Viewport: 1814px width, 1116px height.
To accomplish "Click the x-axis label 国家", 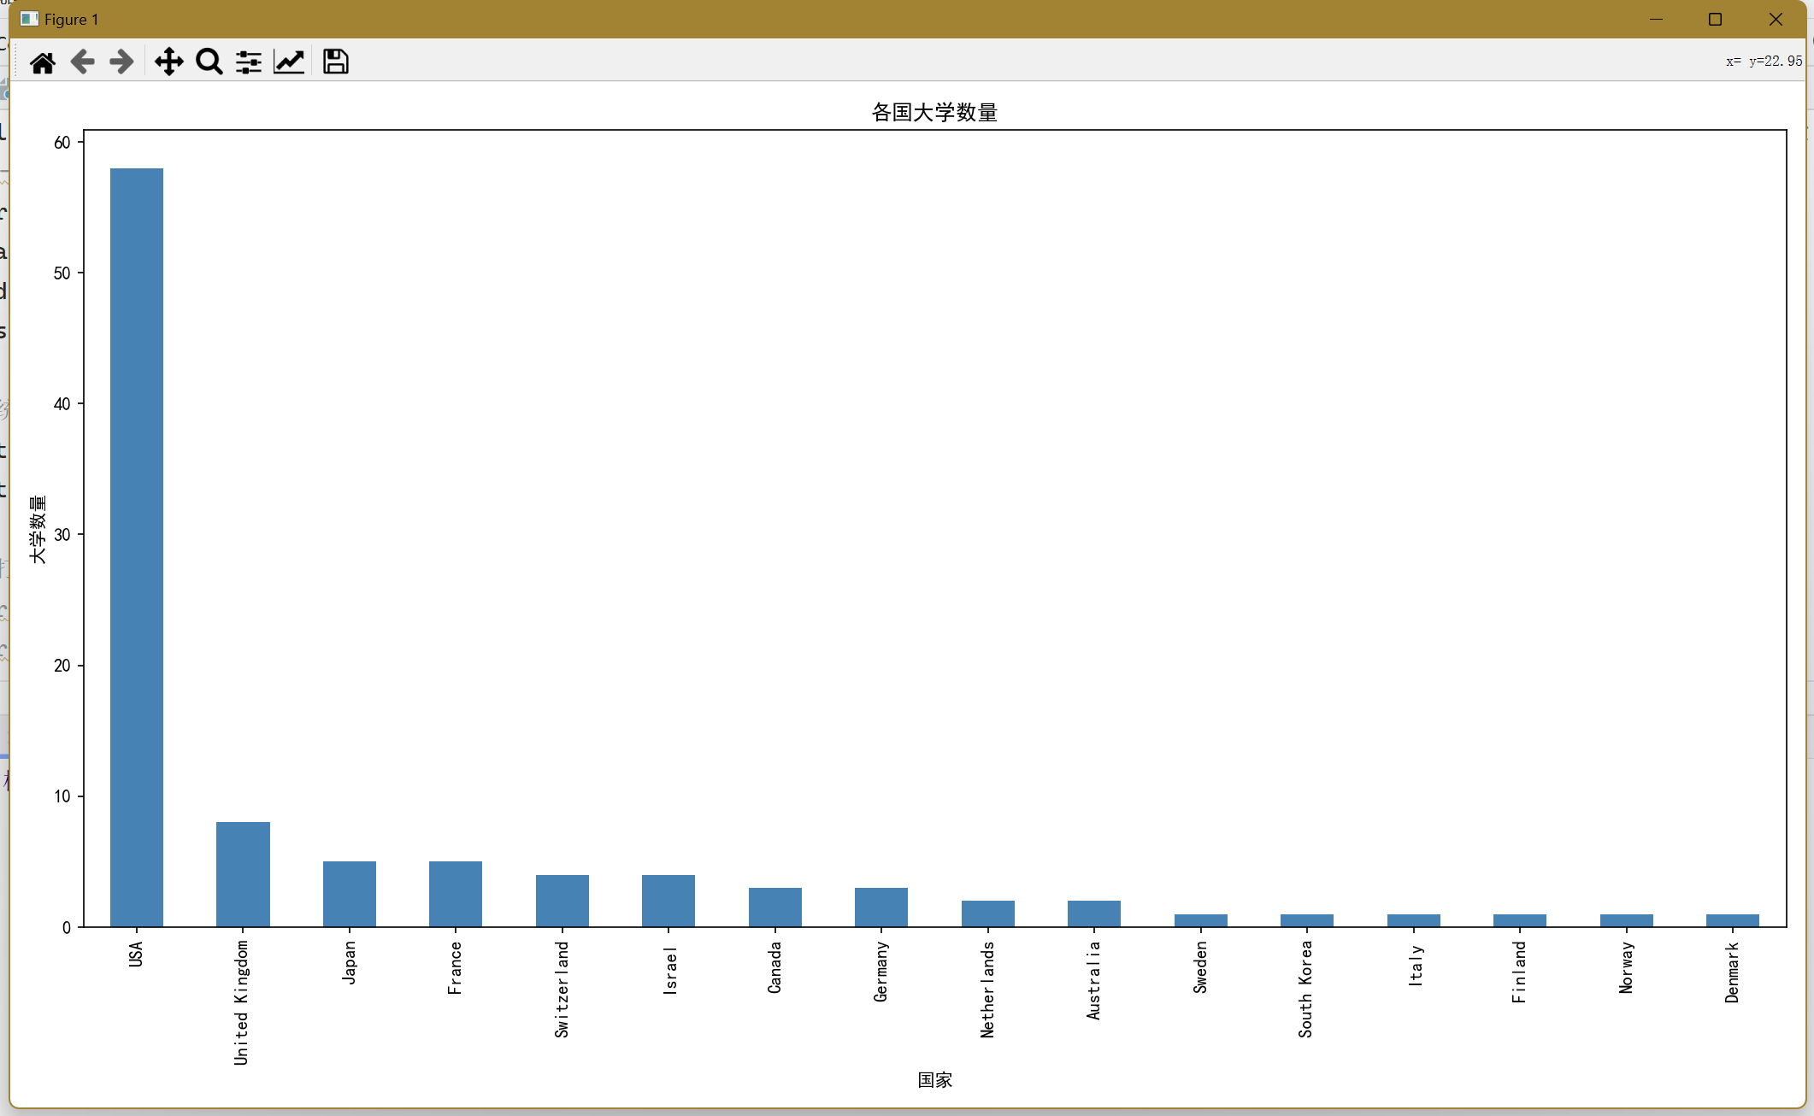I will 934,1080.
